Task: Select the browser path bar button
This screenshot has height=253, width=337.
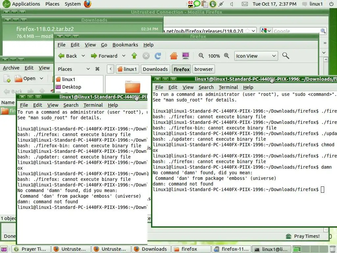Action: click(203, 69)
